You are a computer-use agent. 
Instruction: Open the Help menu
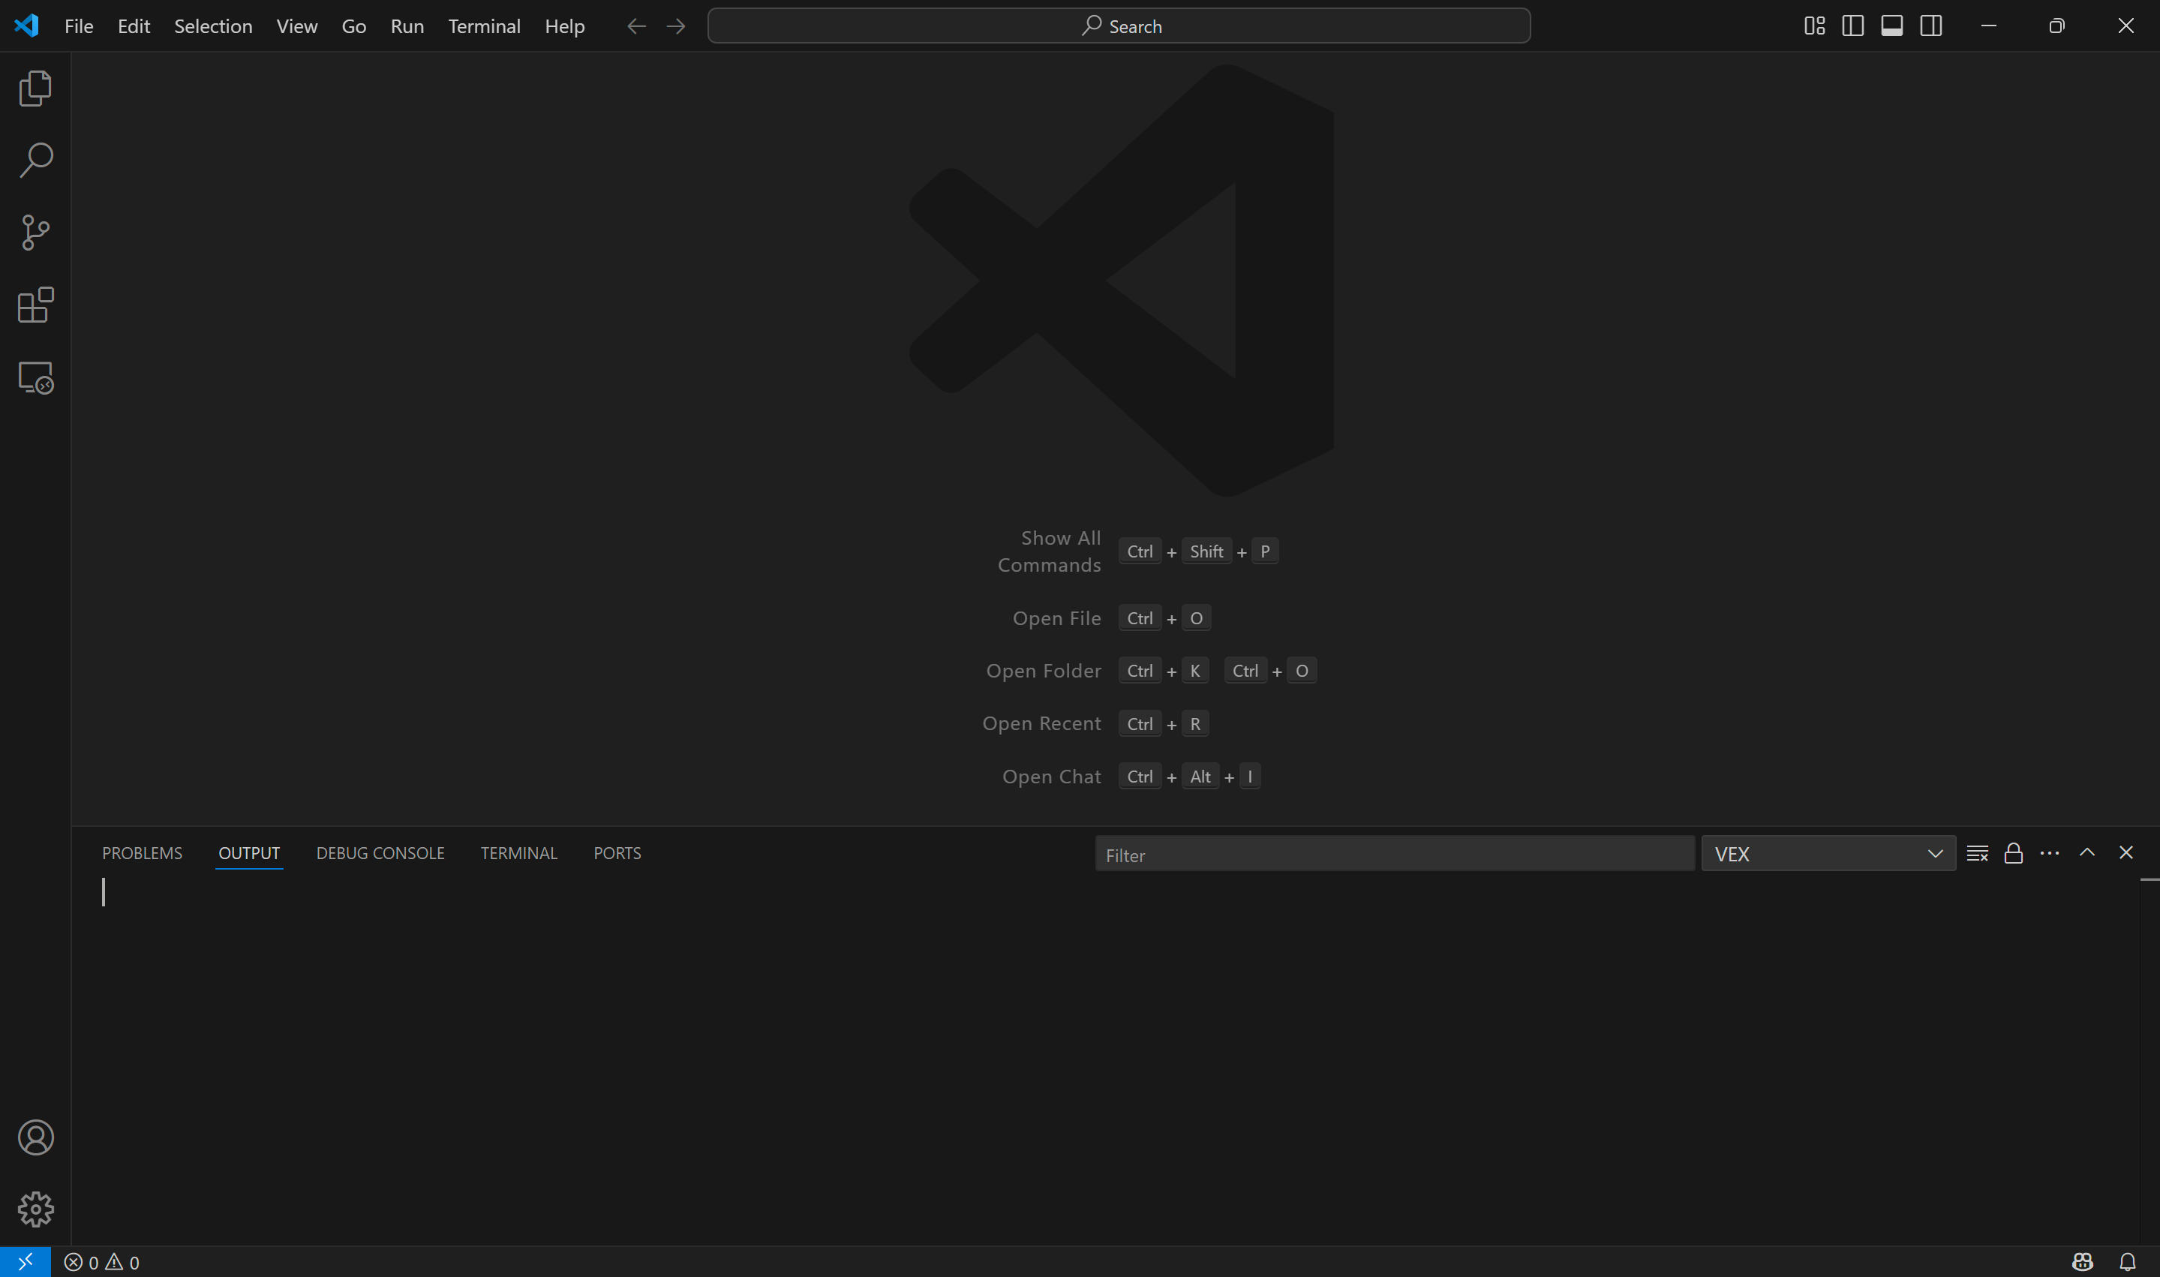coord(564,26)
